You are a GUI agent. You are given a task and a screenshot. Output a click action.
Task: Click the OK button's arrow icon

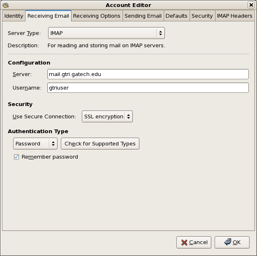[227, 242]
